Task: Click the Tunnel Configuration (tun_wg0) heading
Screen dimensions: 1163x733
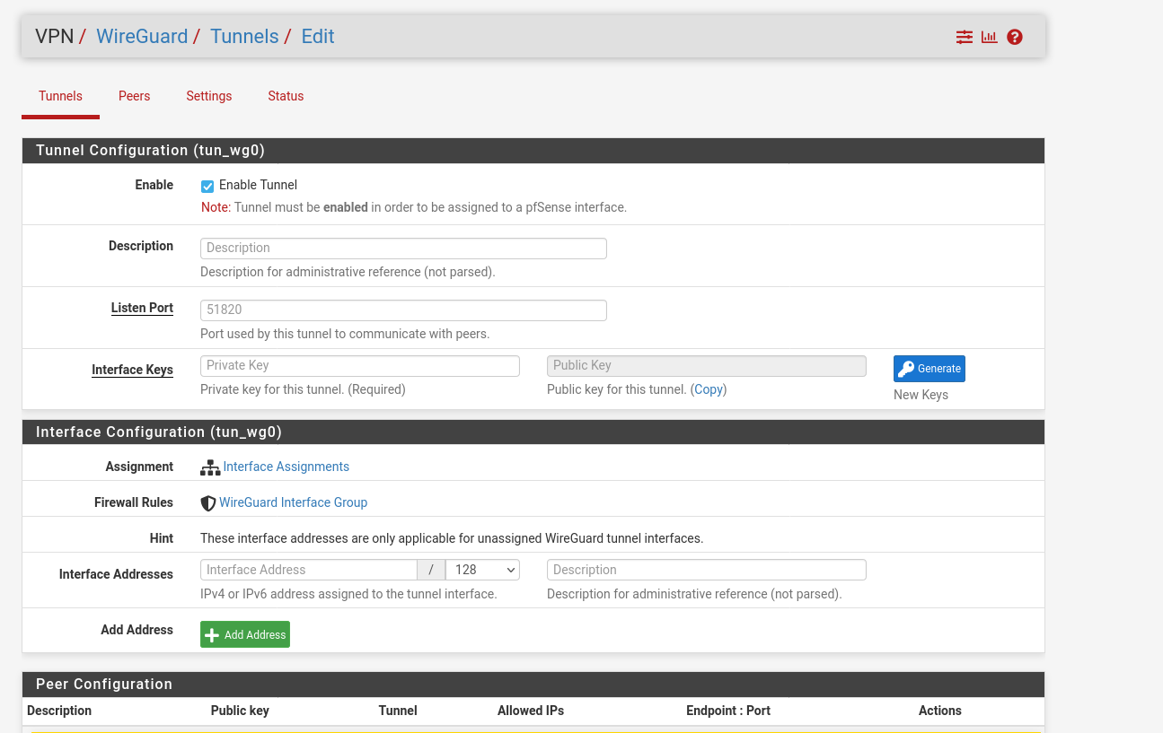Action: coord(150,151)
